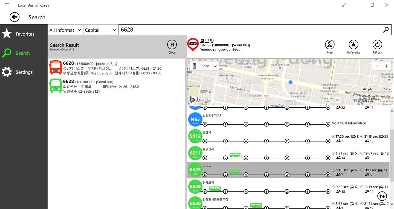Select the highlighted 6628 route badge
The image size is (394, 209).
[195, 170]
